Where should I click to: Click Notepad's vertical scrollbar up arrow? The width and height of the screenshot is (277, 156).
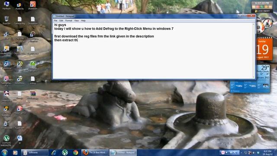pyautogui.click(x=254, y=24)
